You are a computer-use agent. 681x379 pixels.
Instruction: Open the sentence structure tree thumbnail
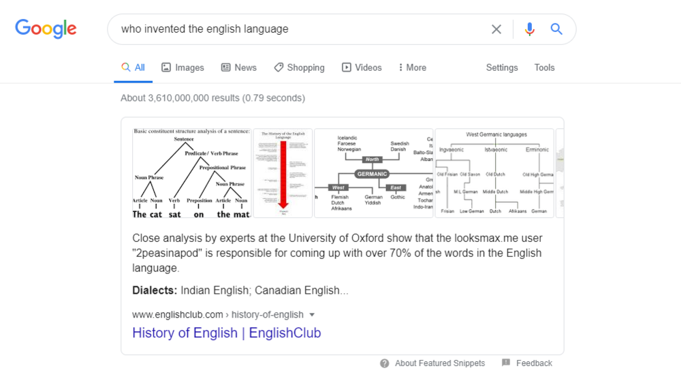[191, 173]
